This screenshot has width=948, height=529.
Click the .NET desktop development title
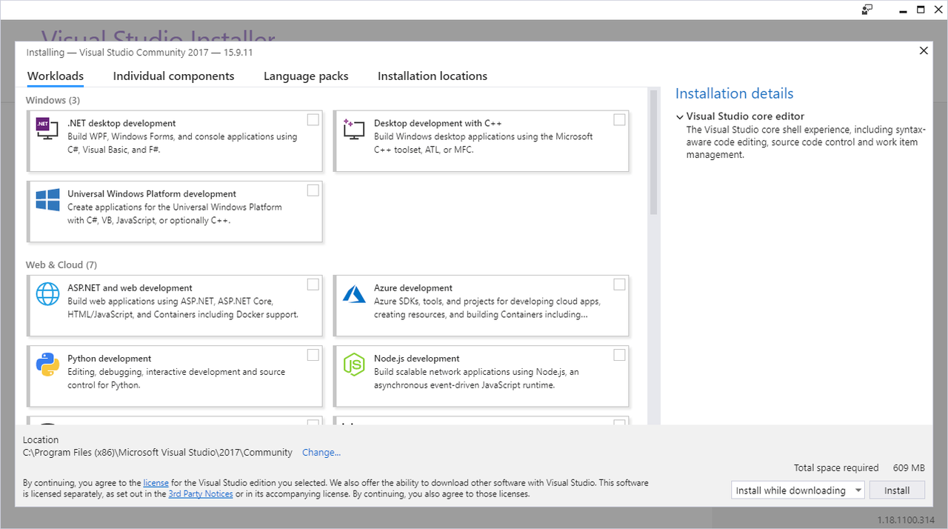click(x=121, y=124)
